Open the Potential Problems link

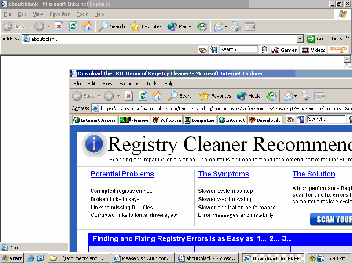pos(122,174)
